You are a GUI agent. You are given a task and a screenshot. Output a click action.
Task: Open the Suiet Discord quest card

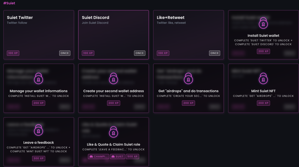114,35
